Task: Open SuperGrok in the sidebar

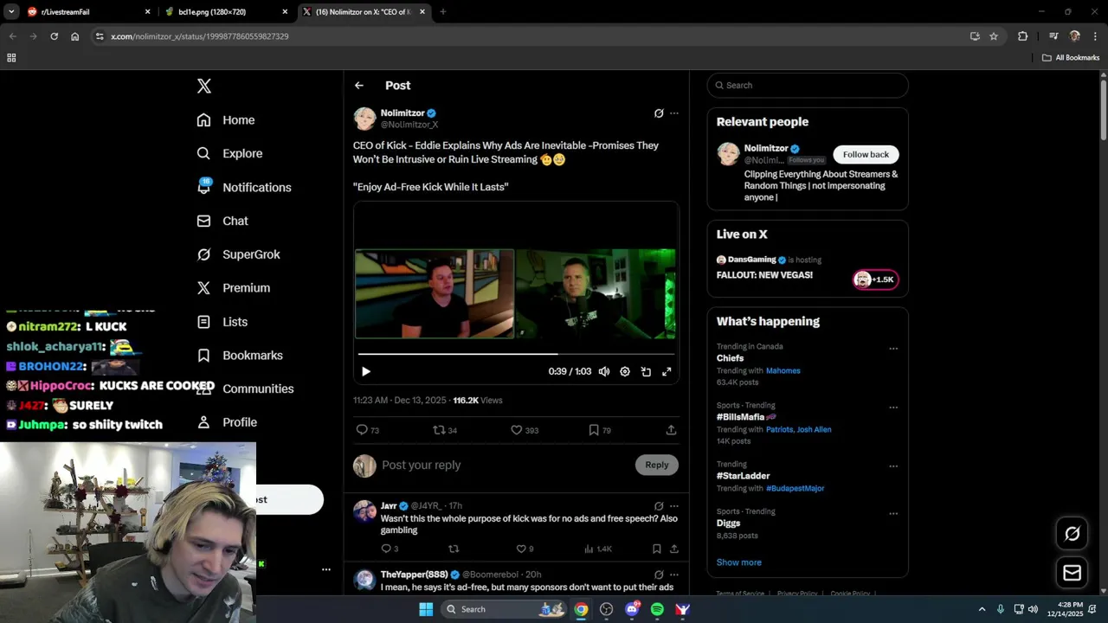Action: pos(238,254)
